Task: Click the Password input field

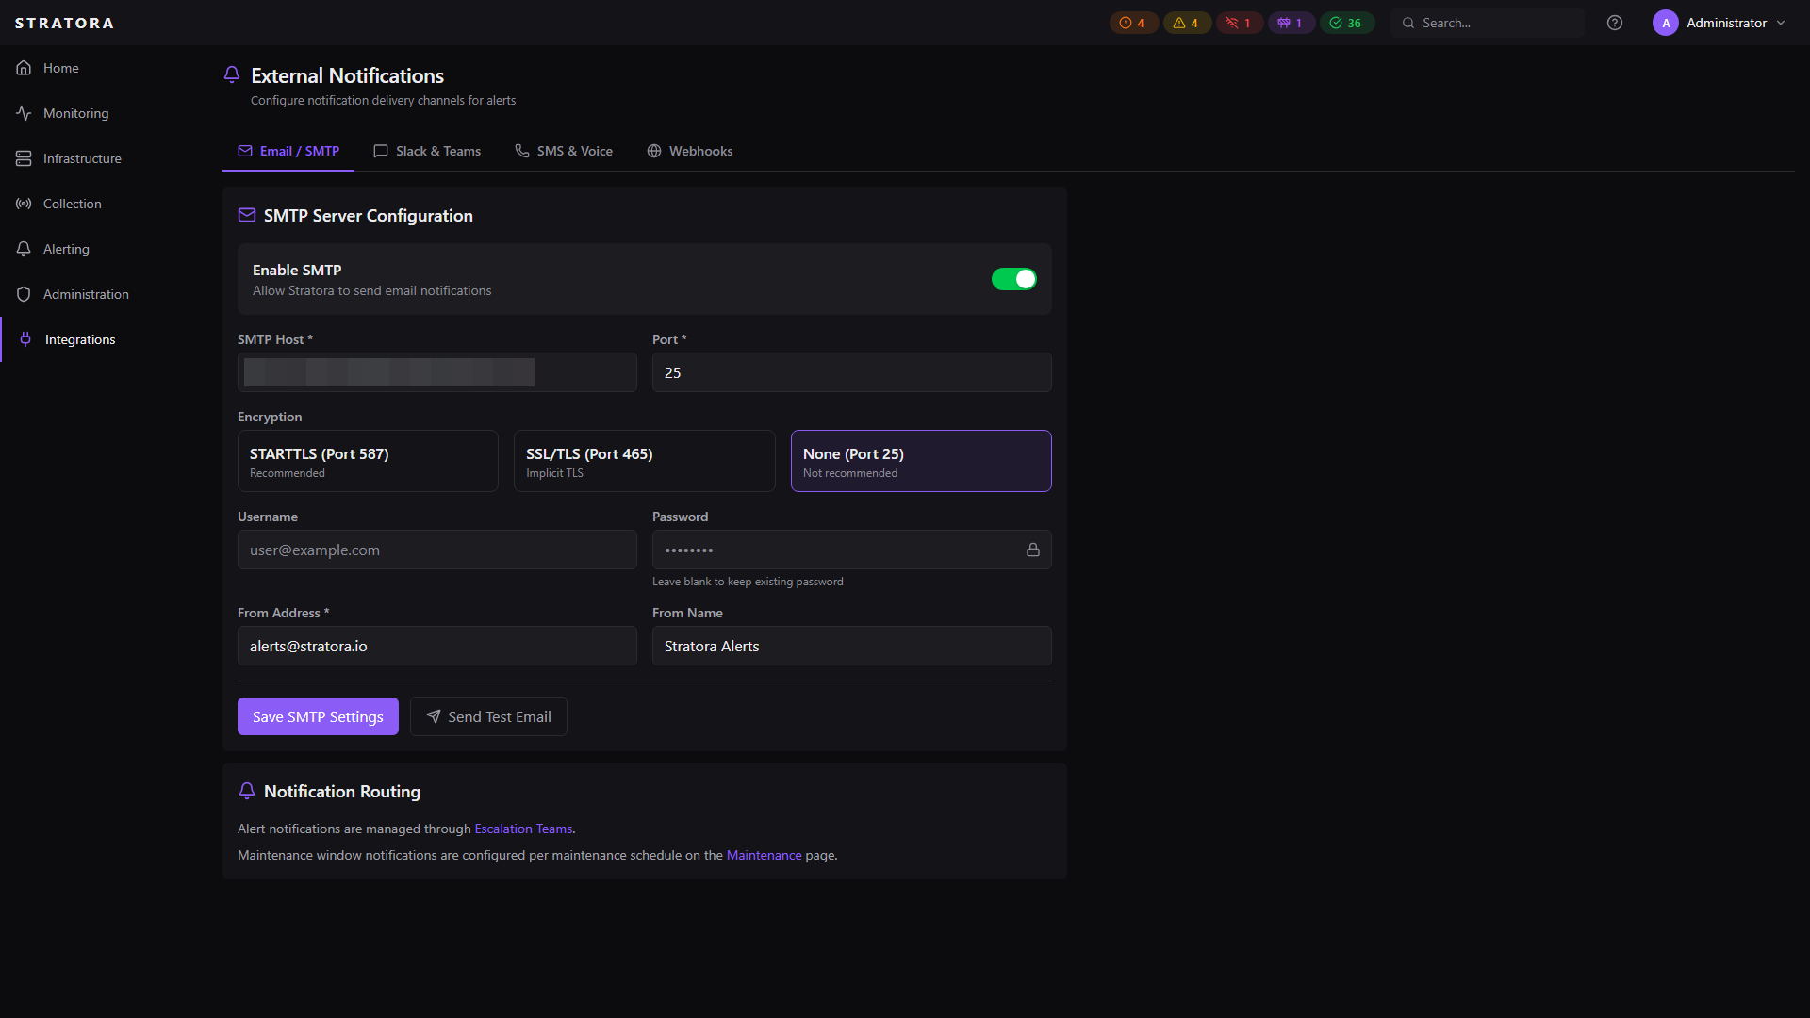Action: point(852,550)
